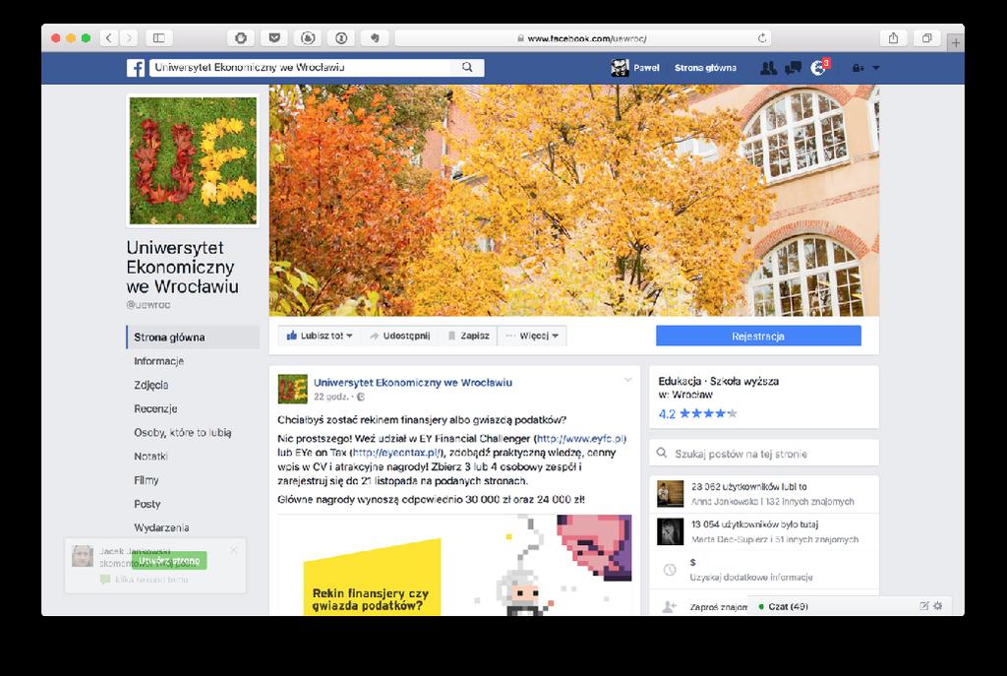
Task: Open the Notatki section
Action: (150, 457)
